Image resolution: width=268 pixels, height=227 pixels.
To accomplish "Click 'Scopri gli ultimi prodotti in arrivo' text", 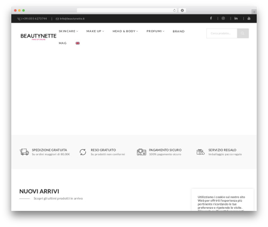I will coord(58,199).
